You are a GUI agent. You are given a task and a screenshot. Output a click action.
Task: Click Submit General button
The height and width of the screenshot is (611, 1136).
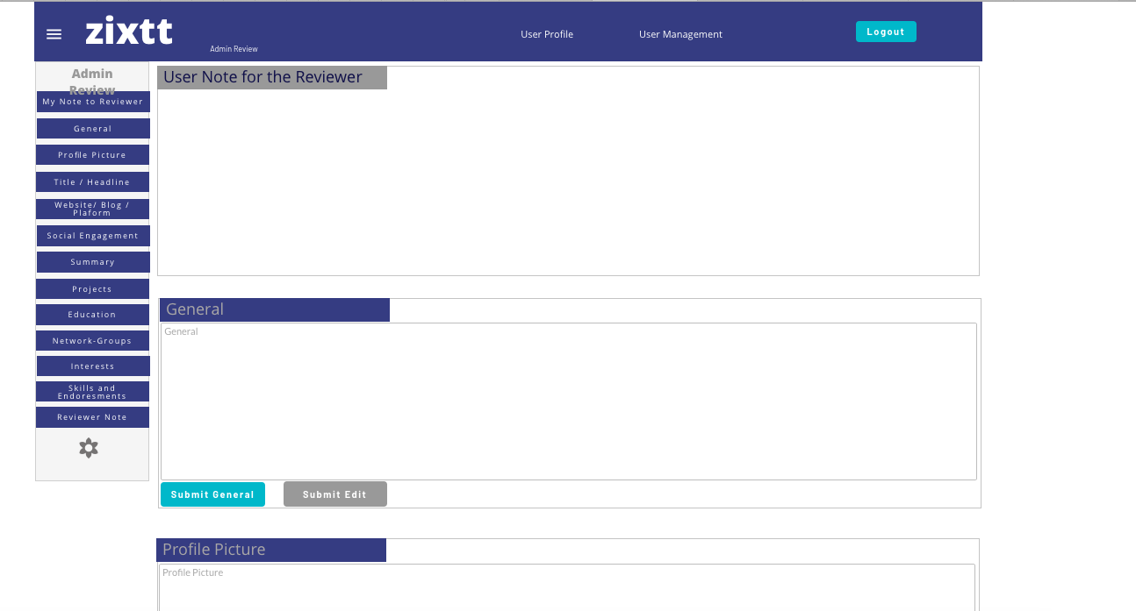pos(212,494)
